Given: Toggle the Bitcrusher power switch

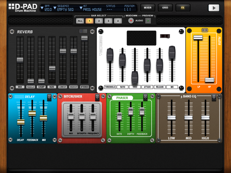Looking at the screenshot, I should [97, 97].
